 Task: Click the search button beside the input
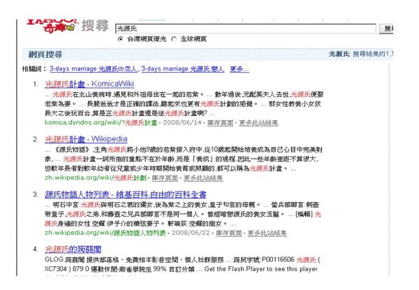click(x=386, y=29)
